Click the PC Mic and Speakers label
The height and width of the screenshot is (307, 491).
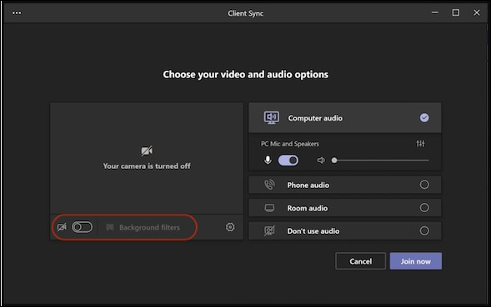pyautogui.click(x=290, y=144)
